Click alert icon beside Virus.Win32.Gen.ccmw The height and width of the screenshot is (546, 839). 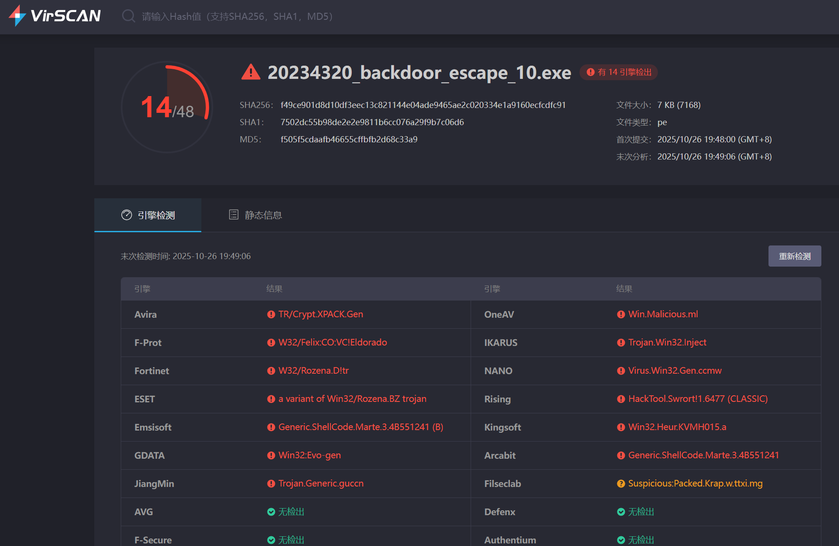[x=621, y=371]
